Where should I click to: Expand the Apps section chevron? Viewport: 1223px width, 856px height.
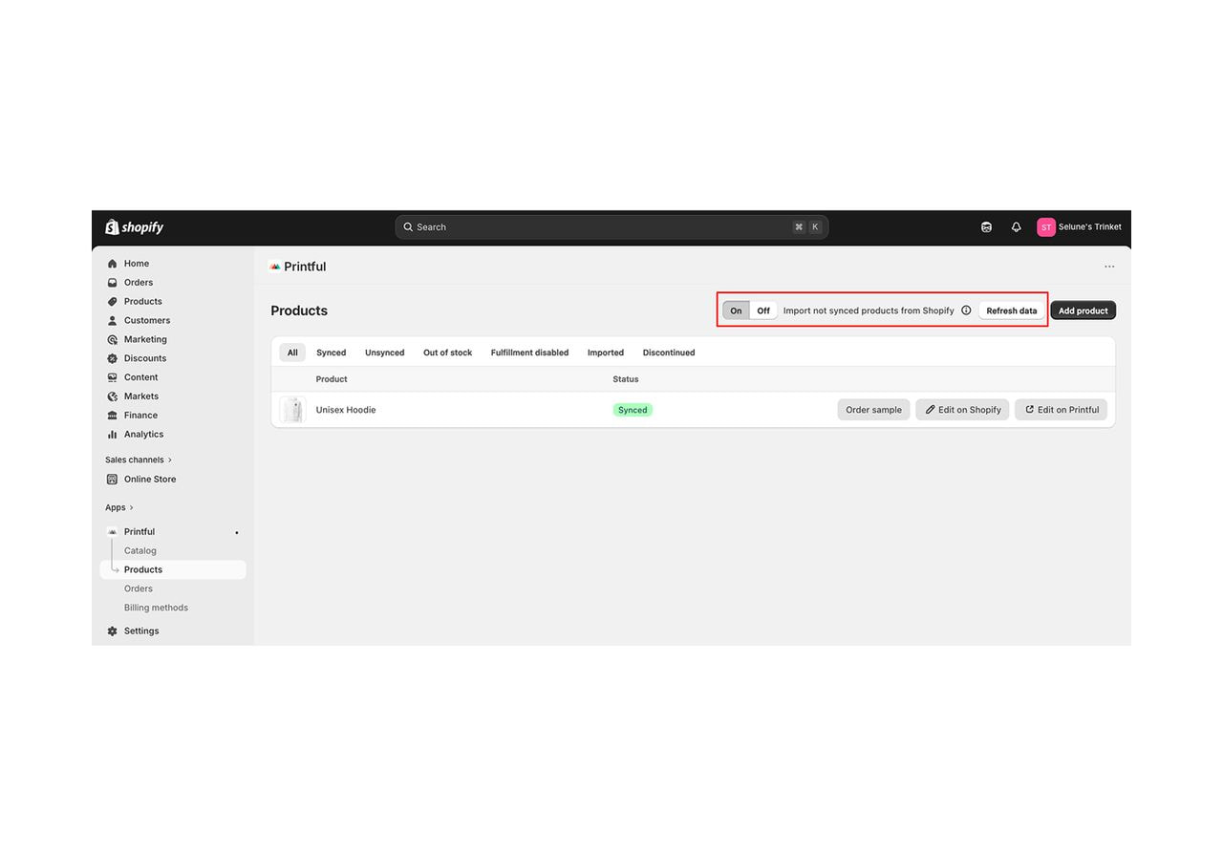coord(132,508)
